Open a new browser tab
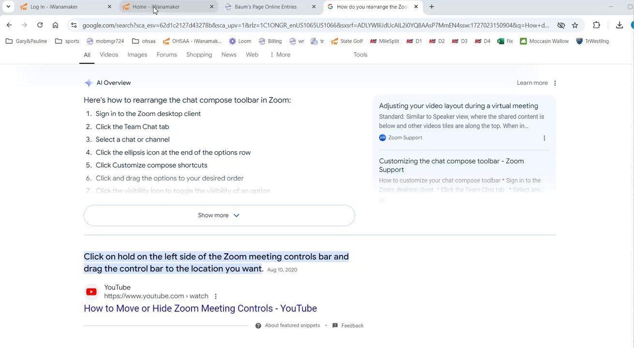Viewport: 634px width, 348px height. click(431, 7)
